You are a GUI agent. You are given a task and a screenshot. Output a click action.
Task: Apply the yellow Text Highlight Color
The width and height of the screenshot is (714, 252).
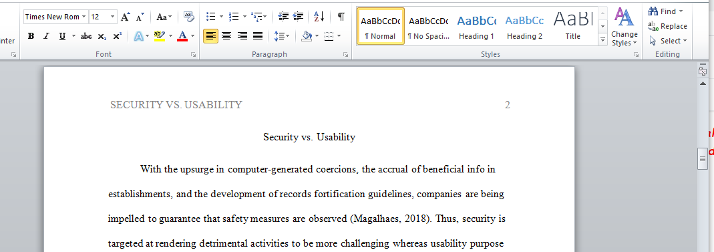point(160,36)
